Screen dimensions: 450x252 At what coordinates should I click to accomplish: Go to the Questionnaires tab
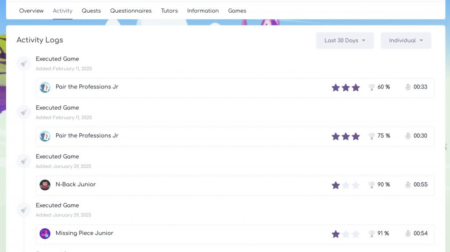[131, 11]
